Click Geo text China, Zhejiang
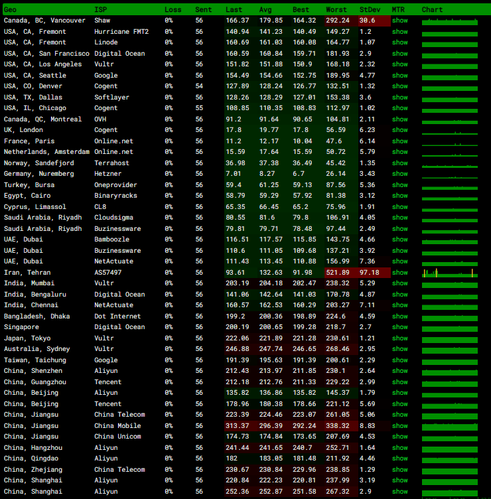 point(33,470)
